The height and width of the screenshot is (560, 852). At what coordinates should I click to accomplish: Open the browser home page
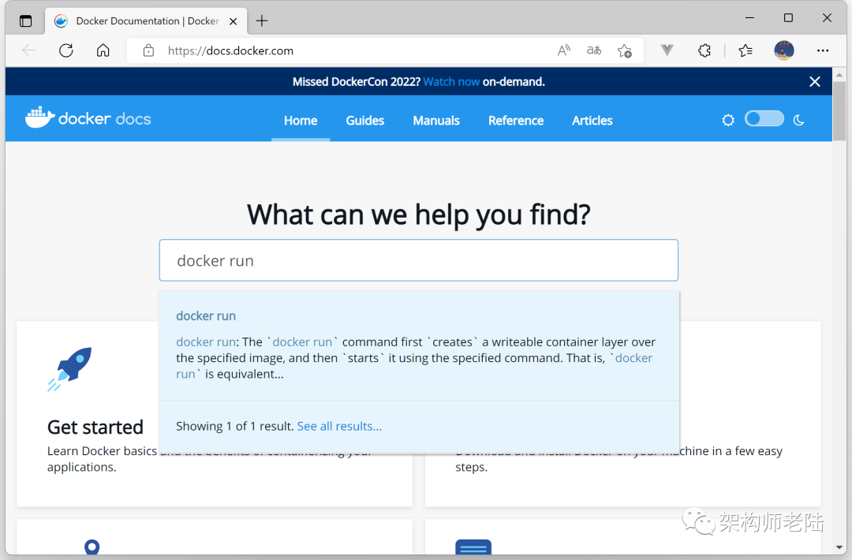pos(103,50)
